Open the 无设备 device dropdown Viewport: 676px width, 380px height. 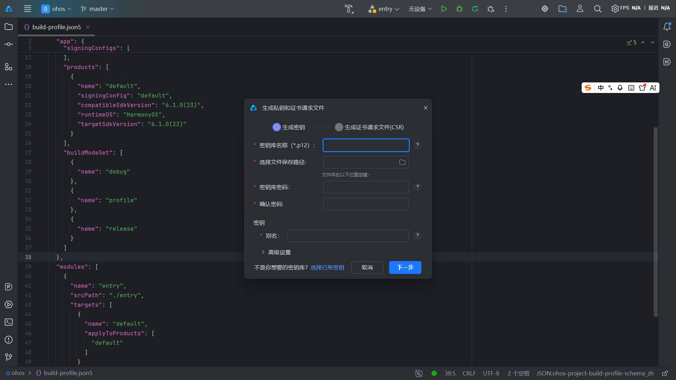pos(420,9)
